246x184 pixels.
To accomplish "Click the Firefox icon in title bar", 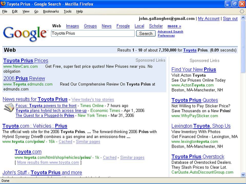I will point(3,4).
